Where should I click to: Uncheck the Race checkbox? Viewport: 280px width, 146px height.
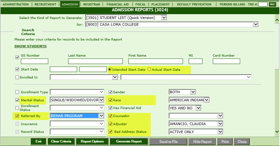pyautogui.click(x=110, y=100)
